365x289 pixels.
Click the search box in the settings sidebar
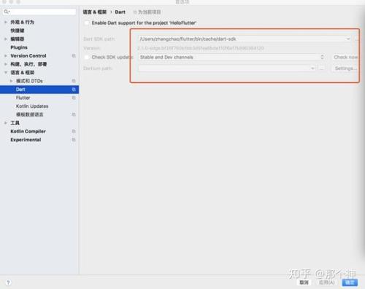pyautogui.click(x=39, y=12)
